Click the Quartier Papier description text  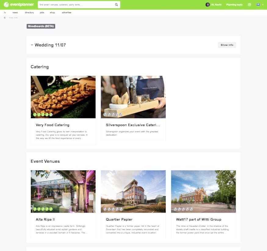point(132,229)
